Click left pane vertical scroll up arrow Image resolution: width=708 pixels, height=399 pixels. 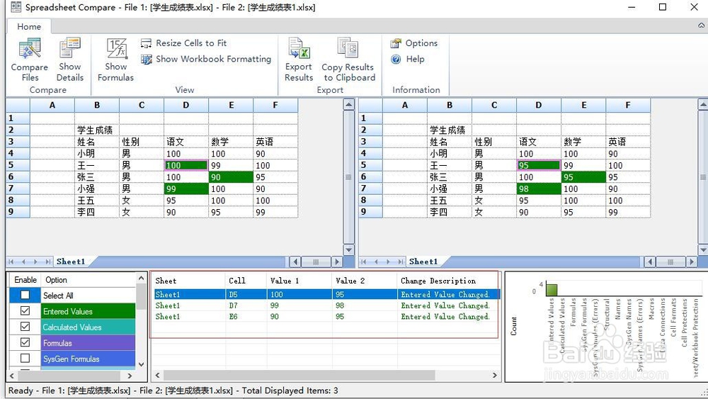(348, 106)
